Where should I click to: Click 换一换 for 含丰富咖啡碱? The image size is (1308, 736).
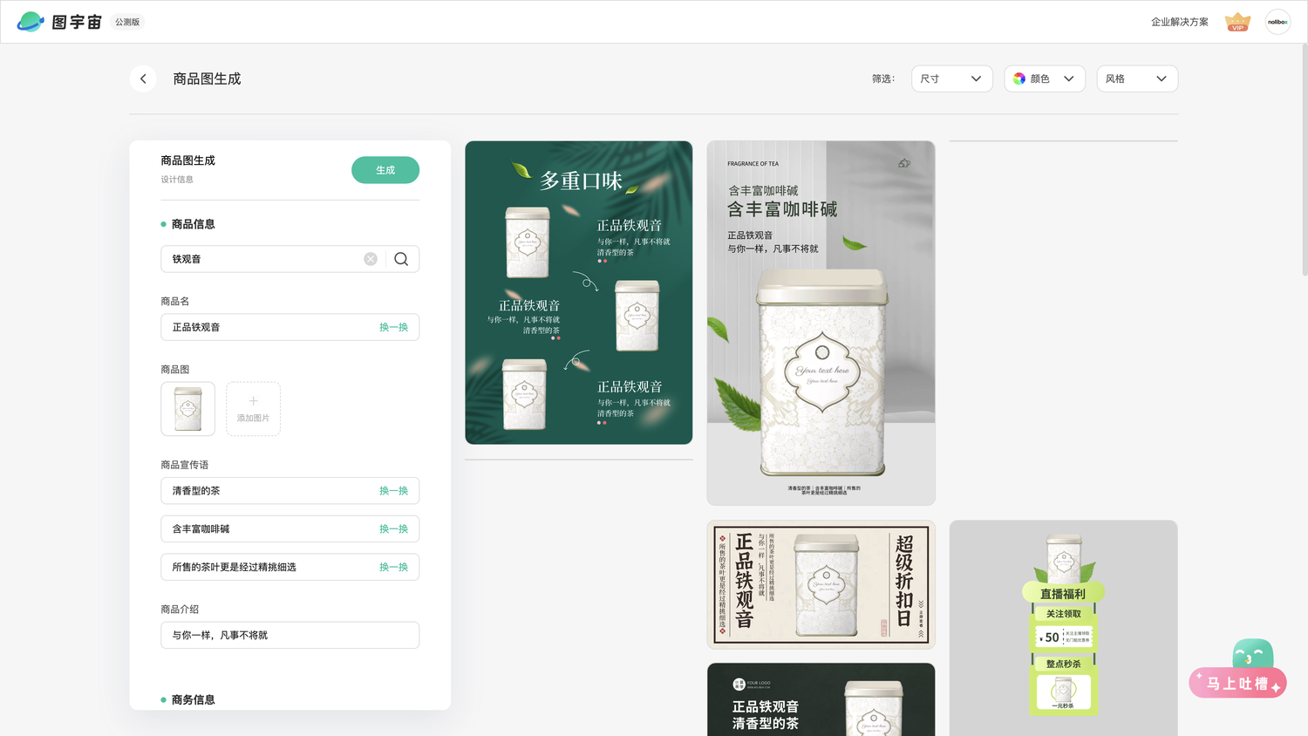[x=393, y=529]
